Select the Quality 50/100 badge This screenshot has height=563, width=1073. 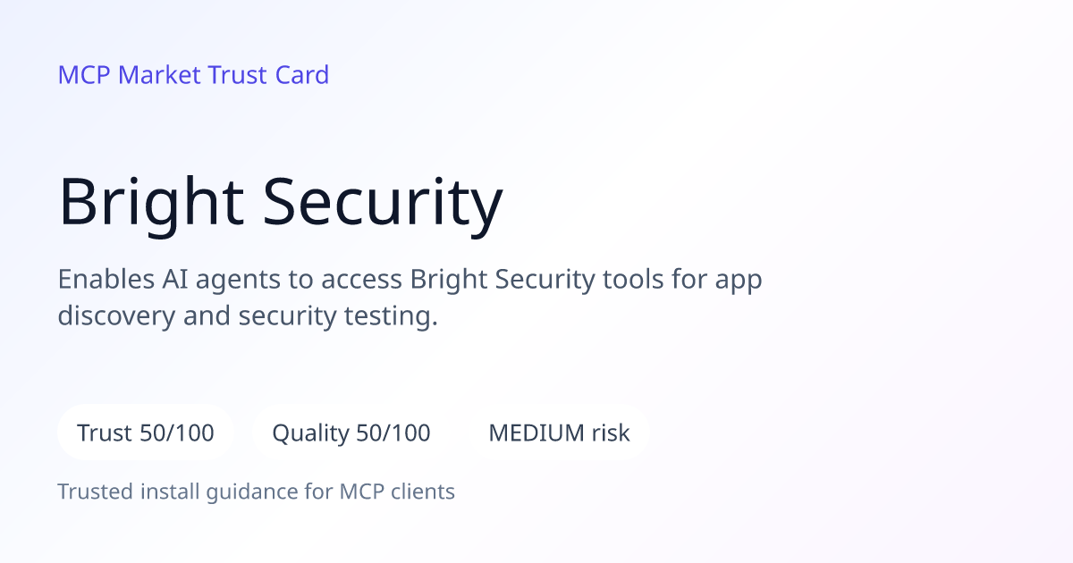[x=351, y=433]
